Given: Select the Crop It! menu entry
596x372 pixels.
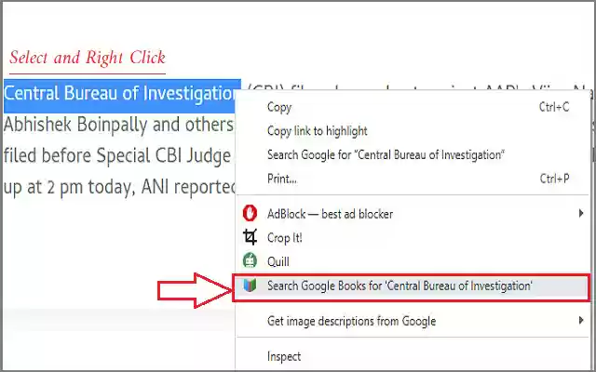Looking at the screenshot, I should (x=413, y=238).
